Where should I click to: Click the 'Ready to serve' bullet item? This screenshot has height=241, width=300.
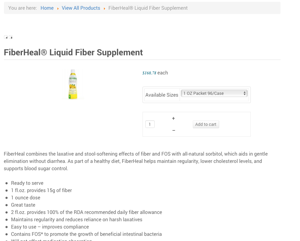tap(27, 183)
